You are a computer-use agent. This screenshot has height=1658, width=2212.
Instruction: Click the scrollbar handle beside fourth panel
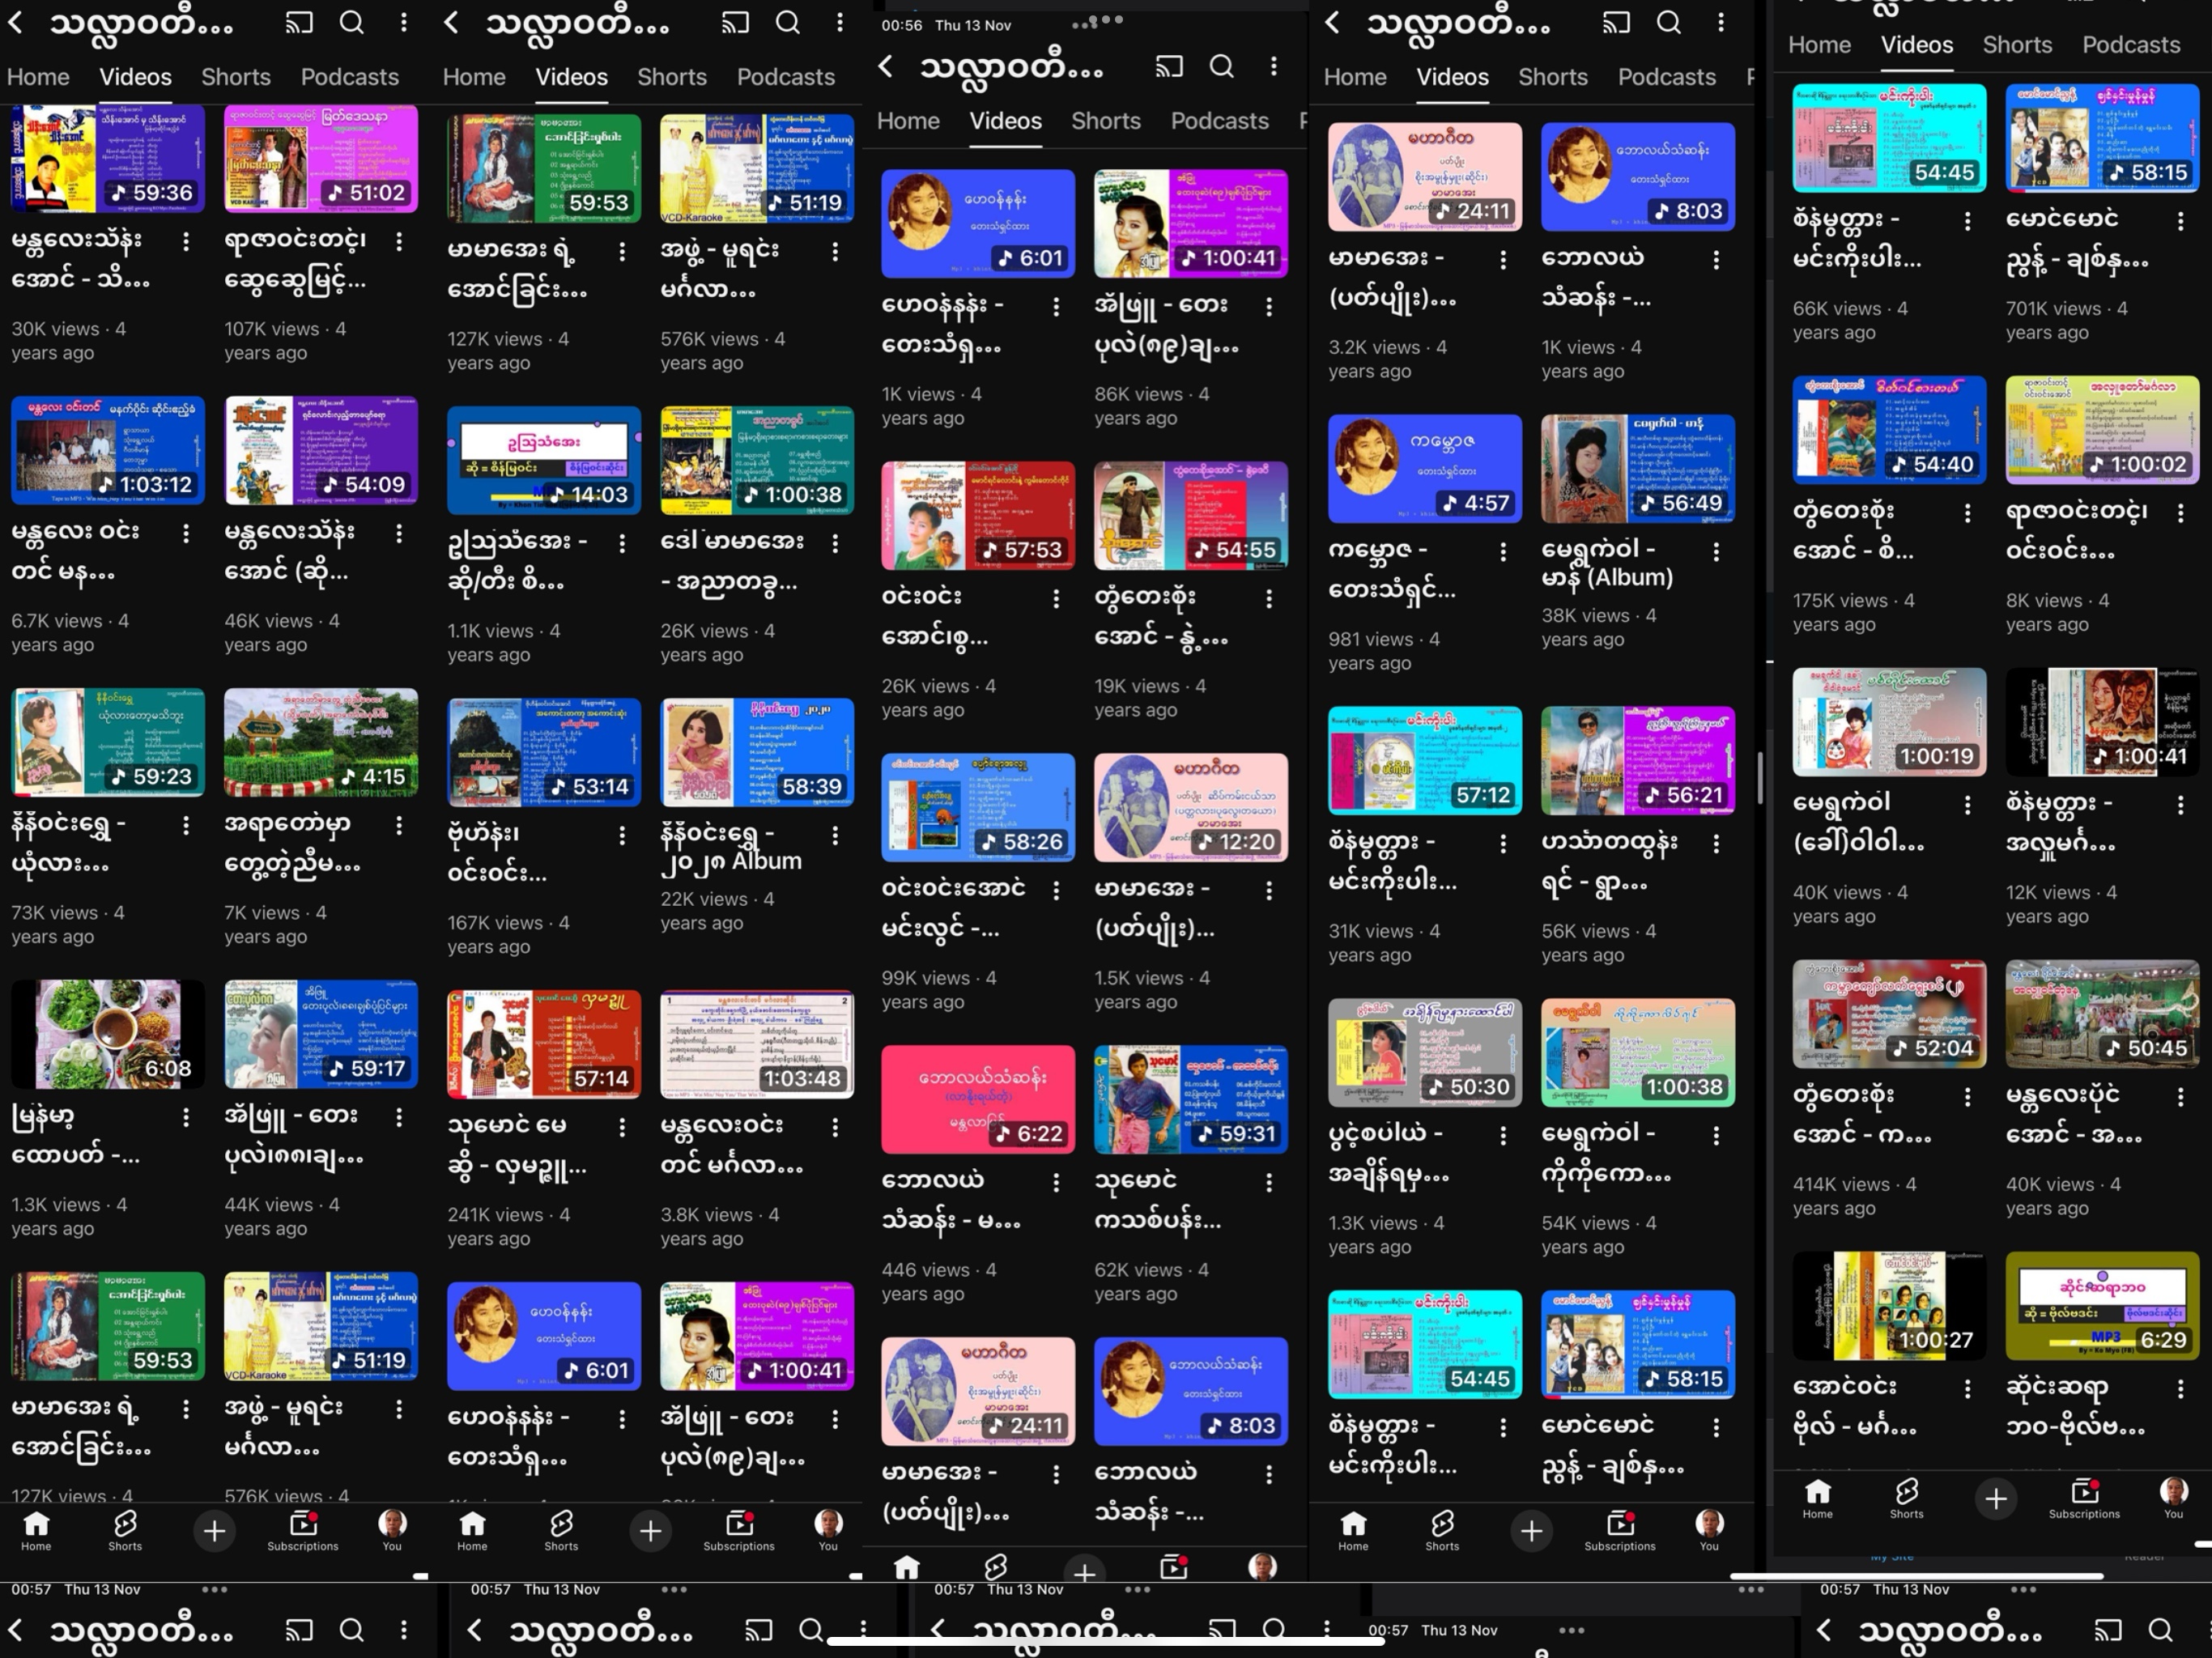tap(1760, 778)
